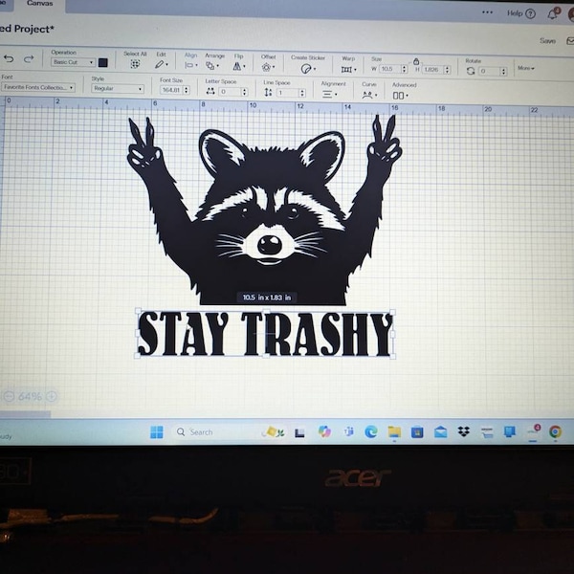Open the text Alignment icon

tap(327, 94)
